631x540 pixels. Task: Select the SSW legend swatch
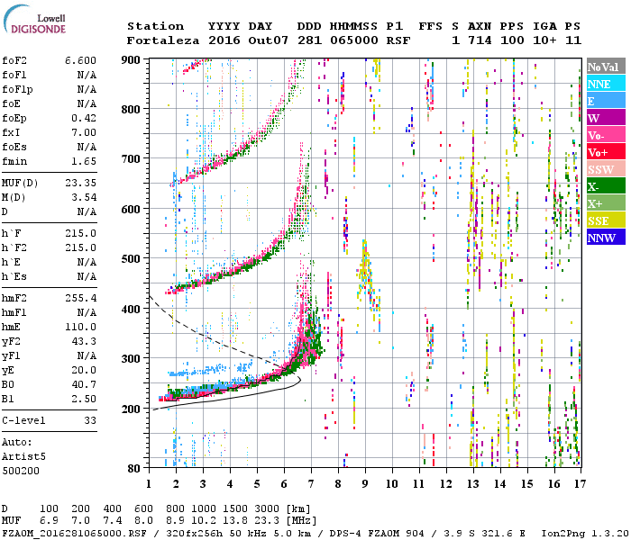tap(606, 169)
